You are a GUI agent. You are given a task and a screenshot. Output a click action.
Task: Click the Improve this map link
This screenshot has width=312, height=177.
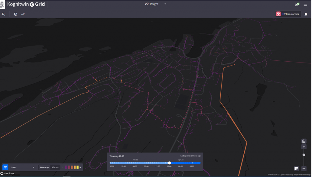302,175
